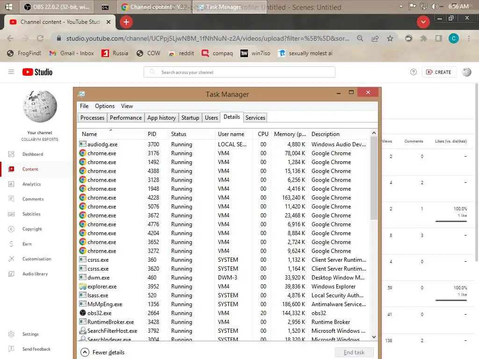This screenshot has width=479, height=359.
Task: Open Subtitles in Studio sidebar
Action: (31, 214)
